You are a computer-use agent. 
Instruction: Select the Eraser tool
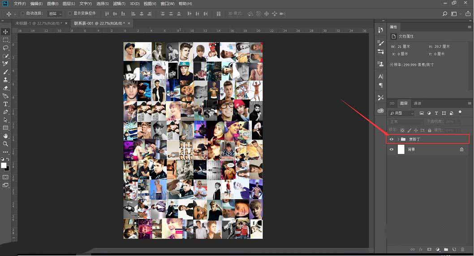tap(5, 88)
